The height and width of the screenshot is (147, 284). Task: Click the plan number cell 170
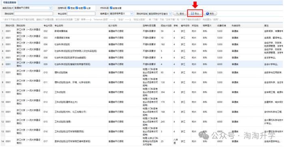pyautogui.click(x=163, y=102)
